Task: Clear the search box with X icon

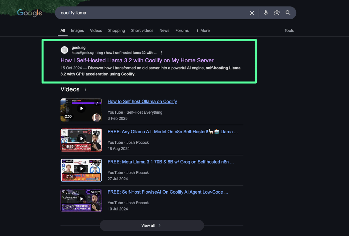Action: click(252, 13)
